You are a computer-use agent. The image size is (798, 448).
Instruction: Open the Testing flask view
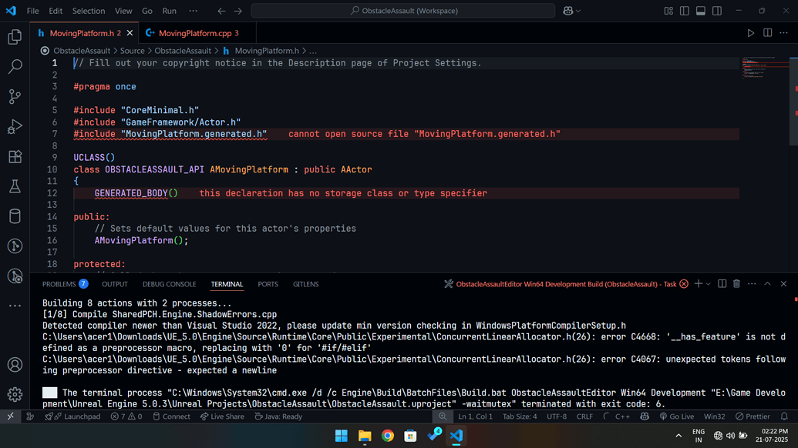click(x=15, y=186)
